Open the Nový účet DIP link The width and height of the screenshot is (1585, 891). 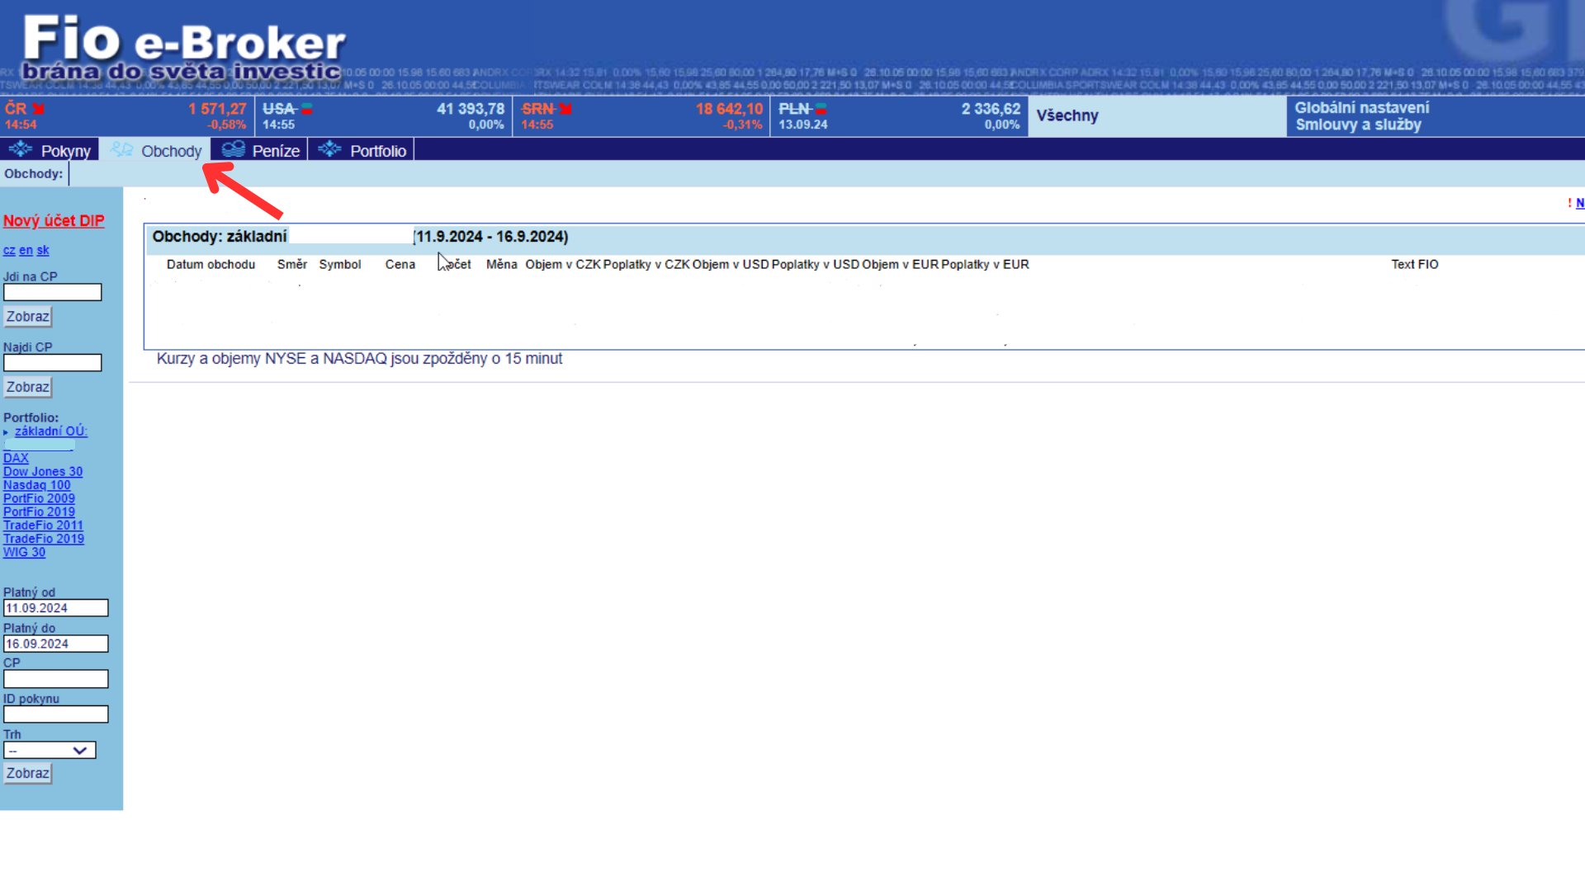(54, 220)
